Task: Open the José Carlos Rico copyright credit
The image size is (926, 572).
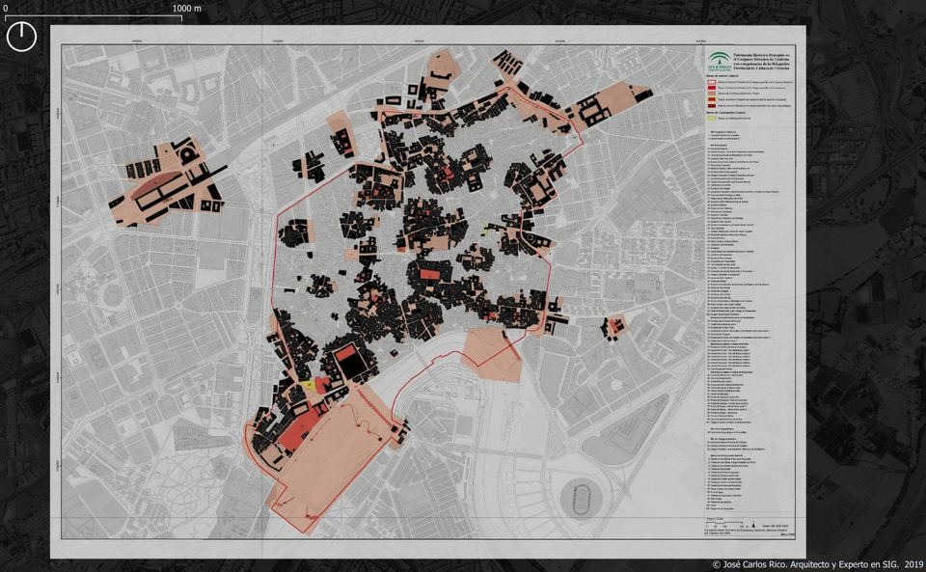Action: (x=816, y=563)
